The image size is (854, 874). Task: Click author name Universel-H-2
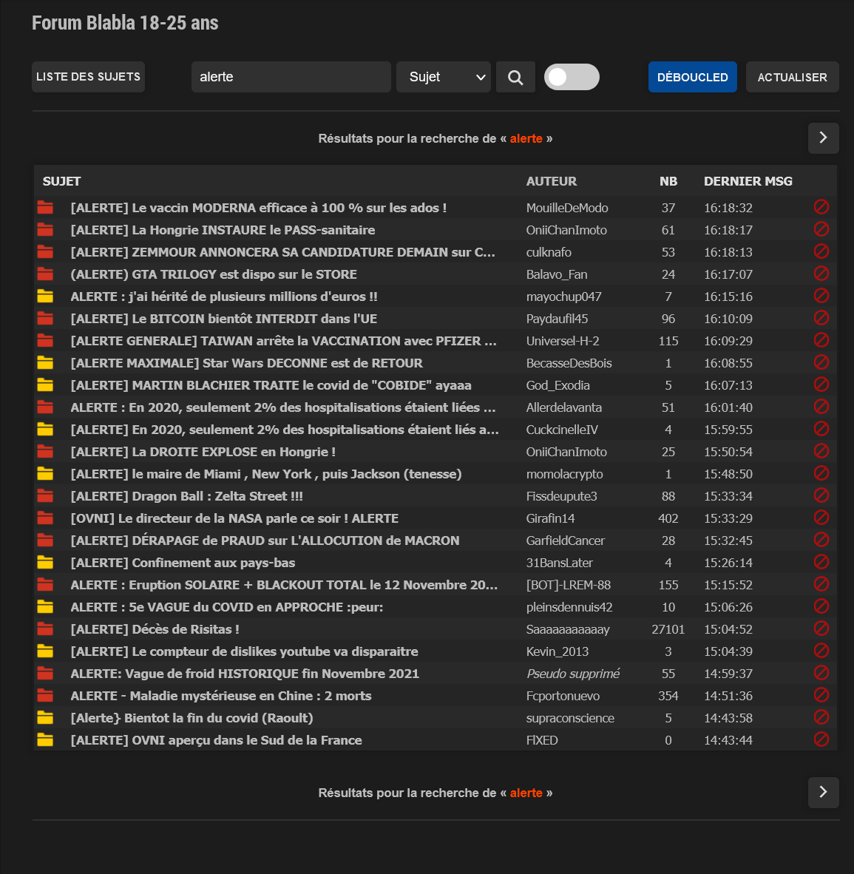563,341
